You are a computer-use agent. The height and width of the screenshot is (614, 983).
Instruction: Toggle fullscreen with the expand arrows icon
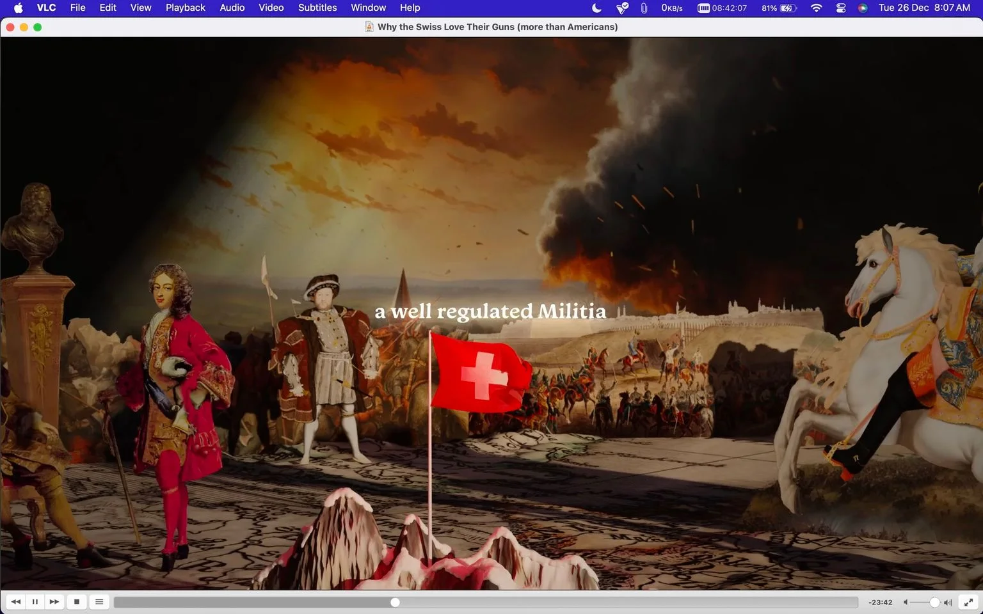click(969, 602)
